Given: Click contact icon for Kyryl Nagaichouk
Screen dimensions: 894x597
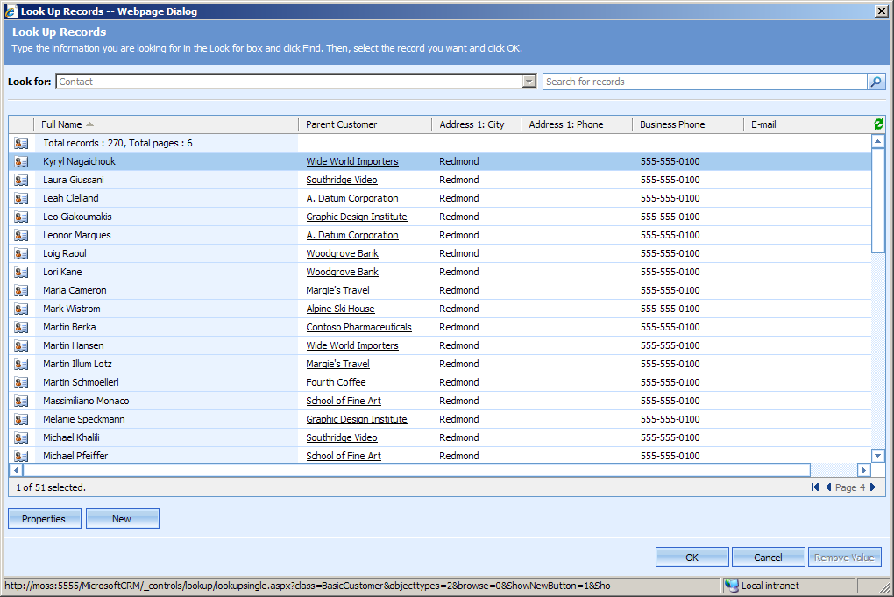Looking at the screenshot, I should (x=21, y=161).
